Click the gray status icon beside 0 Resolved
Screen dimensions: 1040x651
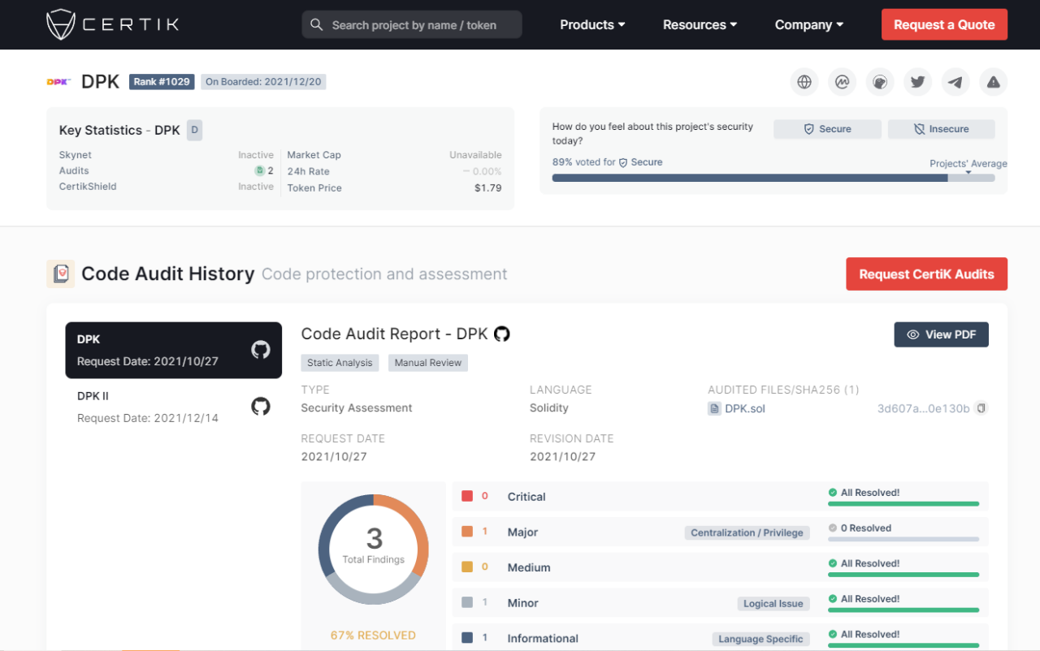coord(833,528)
